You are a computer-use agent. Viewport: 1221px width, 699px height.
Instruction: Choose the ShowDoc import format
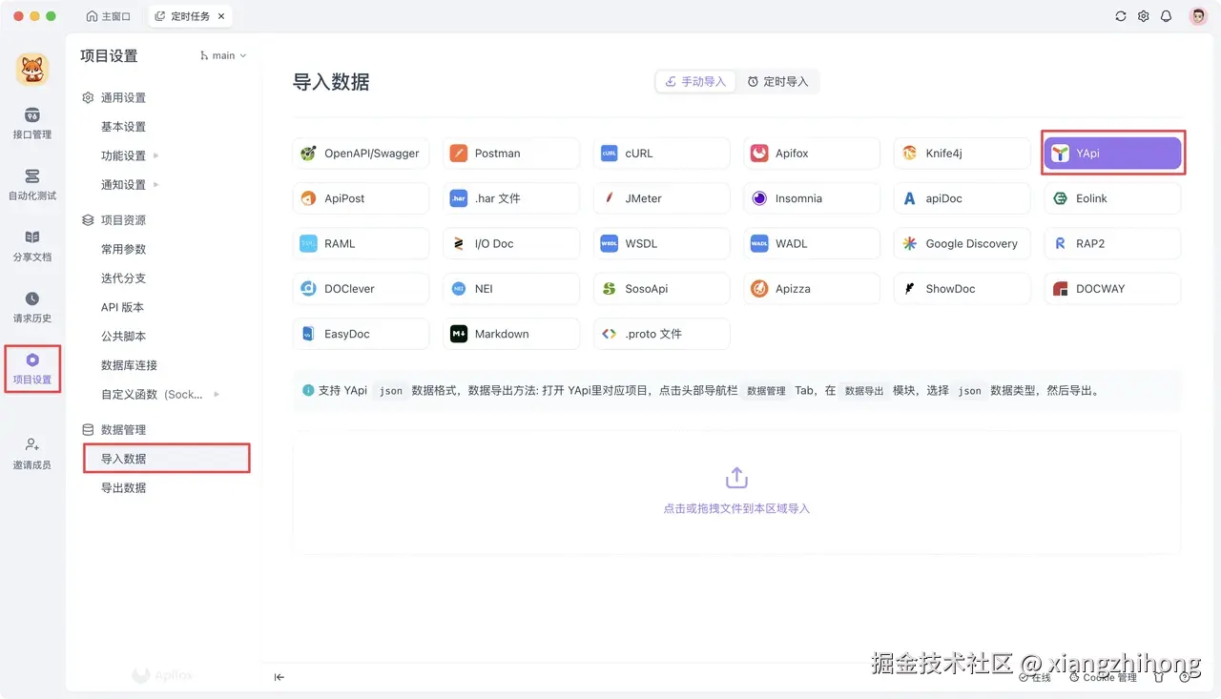click(x=962, y=289)
